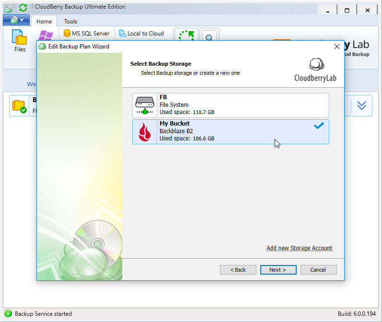
Task: Open MS SQL Server backup option
Action: pyautogui.click(x=86, y=34)
